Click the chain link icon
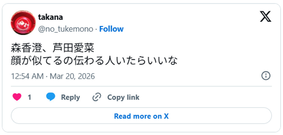This screenshot has width=283, height=135. click(x=97, y=97)
